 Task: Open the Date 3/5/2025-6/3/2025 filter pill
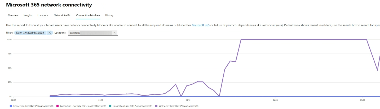point(30,33)
